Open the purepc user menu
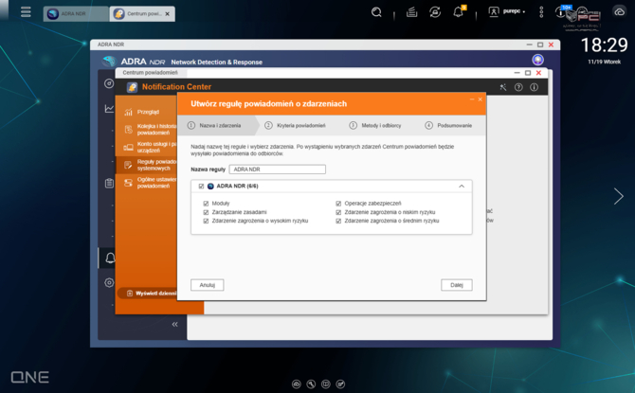Viewport: 635px width, 393px height. (507, 11)
